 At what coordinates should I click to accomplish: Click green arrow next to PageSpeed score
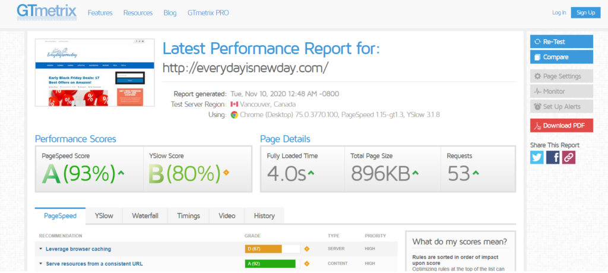(x=121, y=173)
